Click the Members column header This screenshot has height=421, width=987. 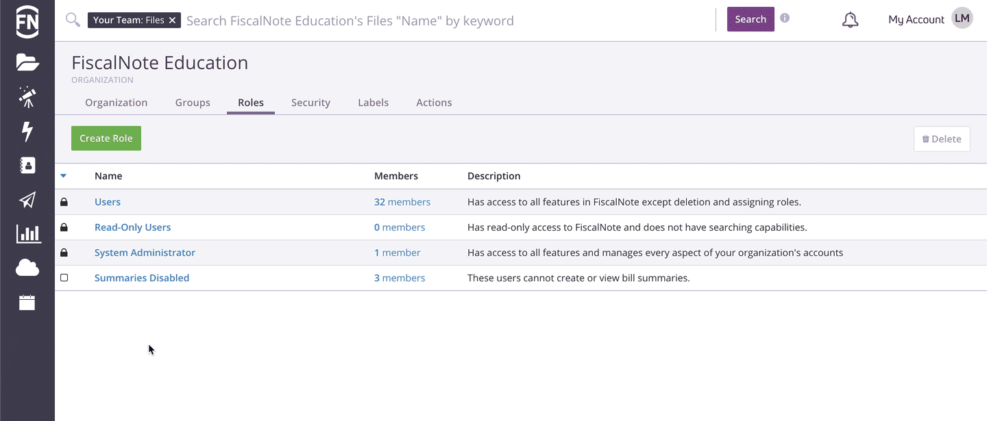(x=396, y=176)
